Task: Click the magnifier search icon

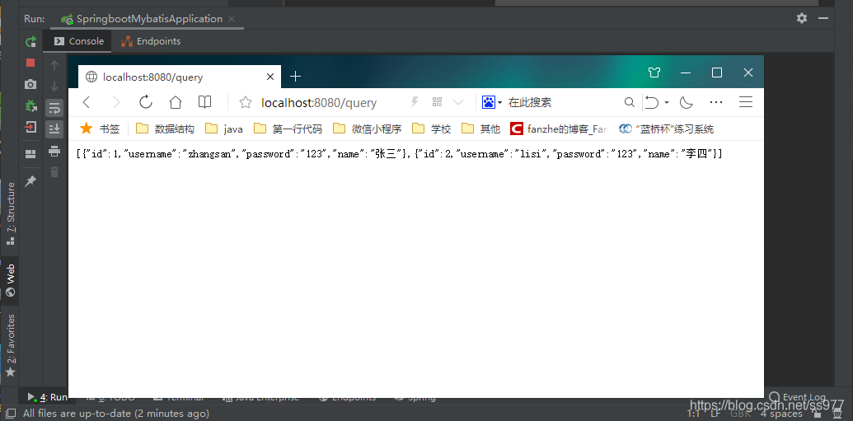Action: (629, 102)
